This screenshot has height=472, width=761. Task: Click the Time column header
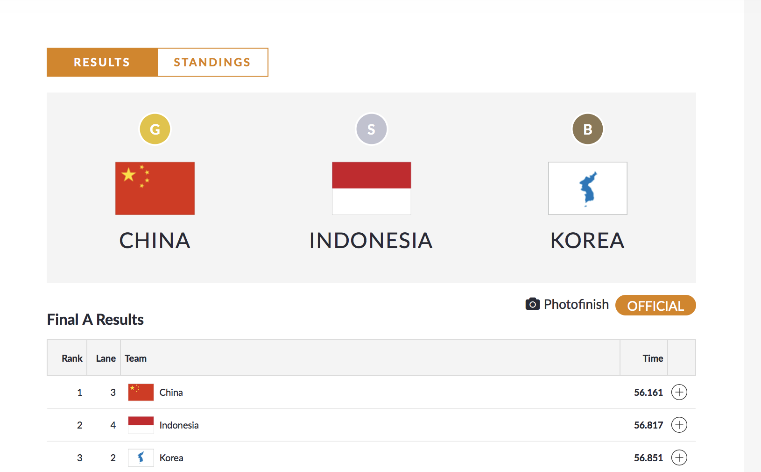tap(652, 358)
